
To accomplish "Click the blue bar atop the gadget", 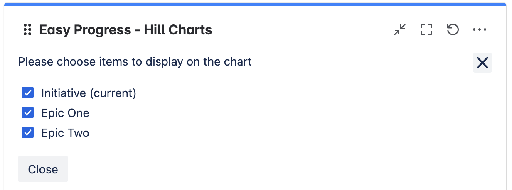I will tap(255, 5).
